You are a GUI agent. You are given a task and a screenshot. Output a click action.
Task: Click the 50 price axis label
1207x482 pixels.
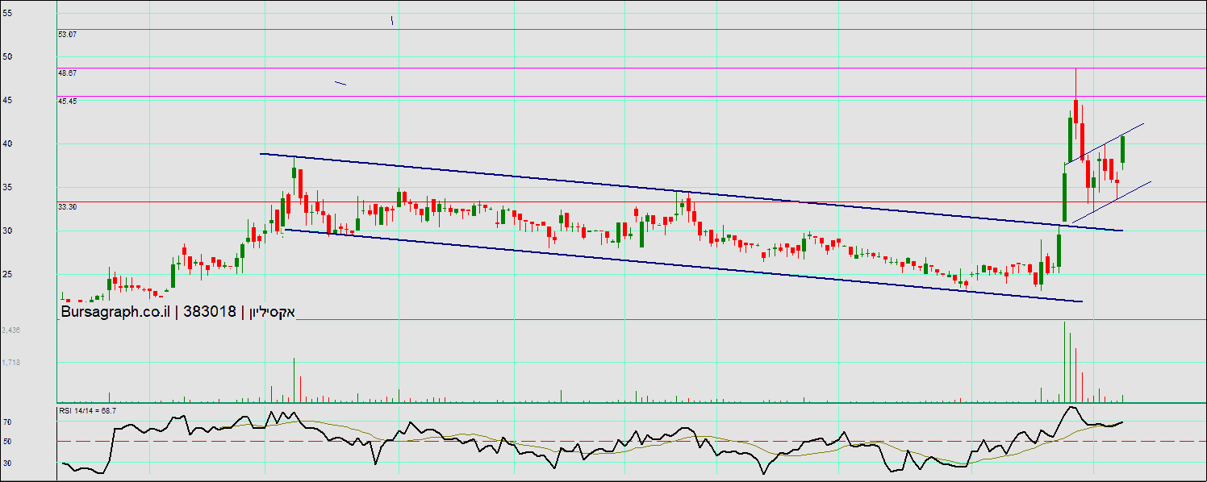(7, 56)
